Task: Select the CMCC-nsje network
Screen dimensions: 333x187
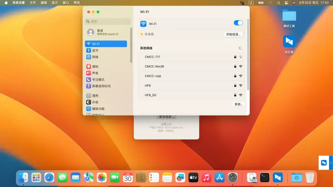Action: [192, 76]
